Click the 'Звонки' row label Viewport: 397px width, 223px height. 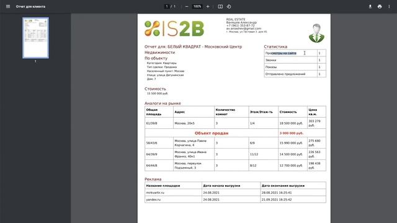point(270,60)
